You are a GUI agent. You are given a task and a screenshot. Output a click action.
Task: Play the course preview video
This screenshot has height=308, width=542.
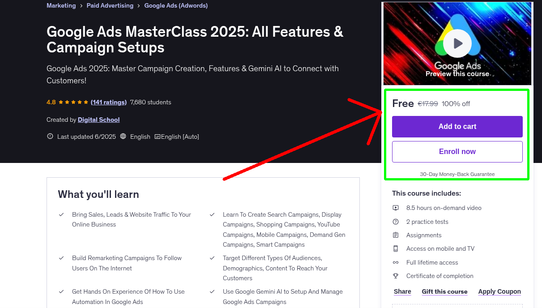(x=457, y=43)
